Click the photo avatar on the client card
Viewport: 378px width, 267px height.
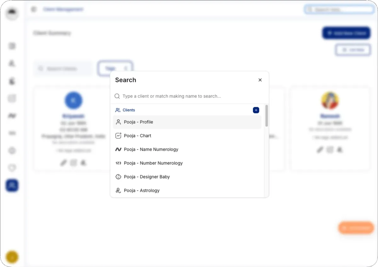330,101
